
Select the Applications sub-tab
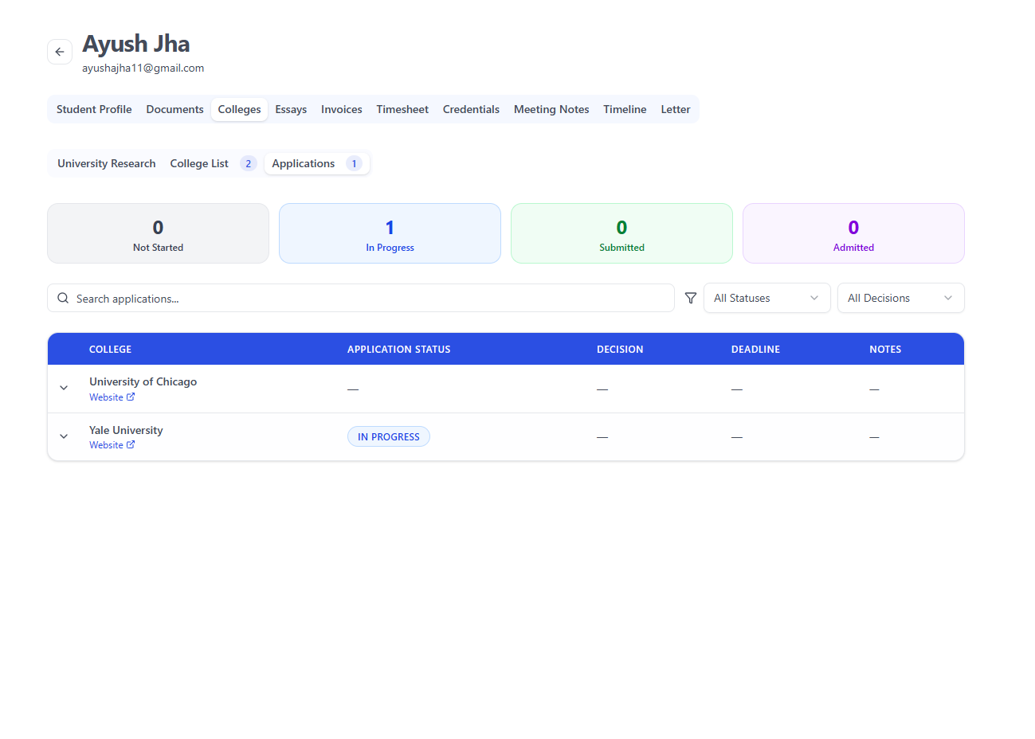click(316, 163)
